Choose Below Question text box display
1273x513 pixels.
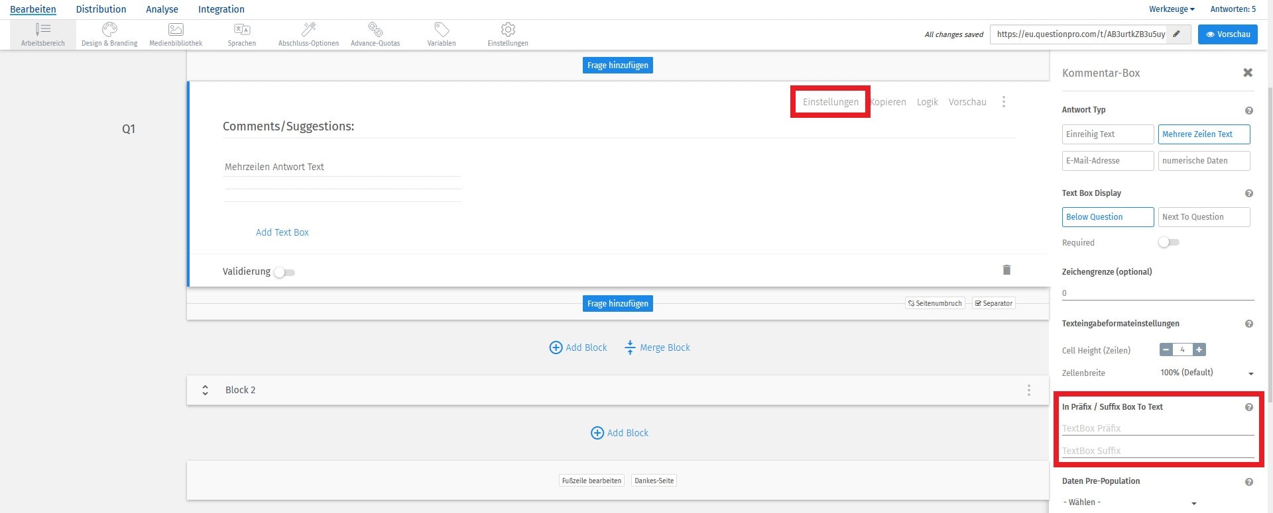[x=1108, y=217]
